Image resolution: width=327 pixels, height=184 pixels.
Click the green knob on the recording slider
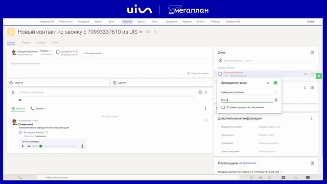tap(41, 146)
